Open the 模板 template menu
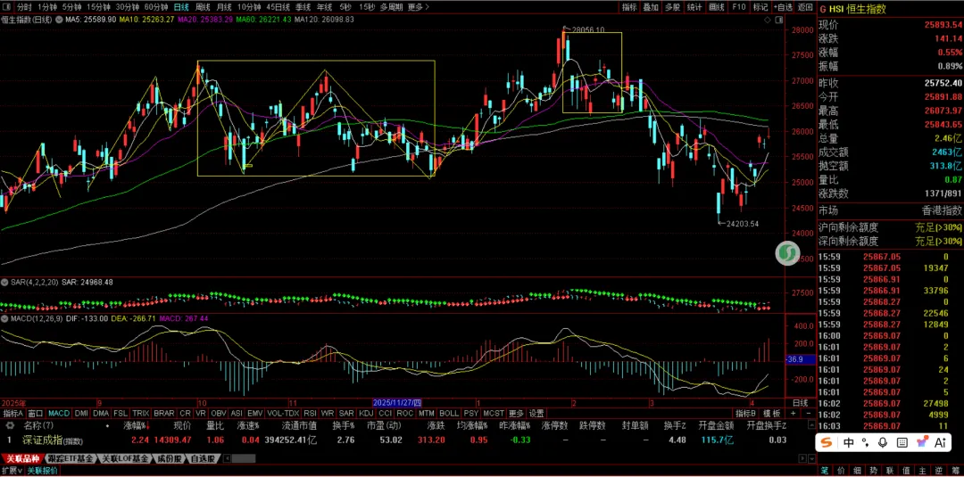This screenshot has height=477, width=964. (773, 414)
